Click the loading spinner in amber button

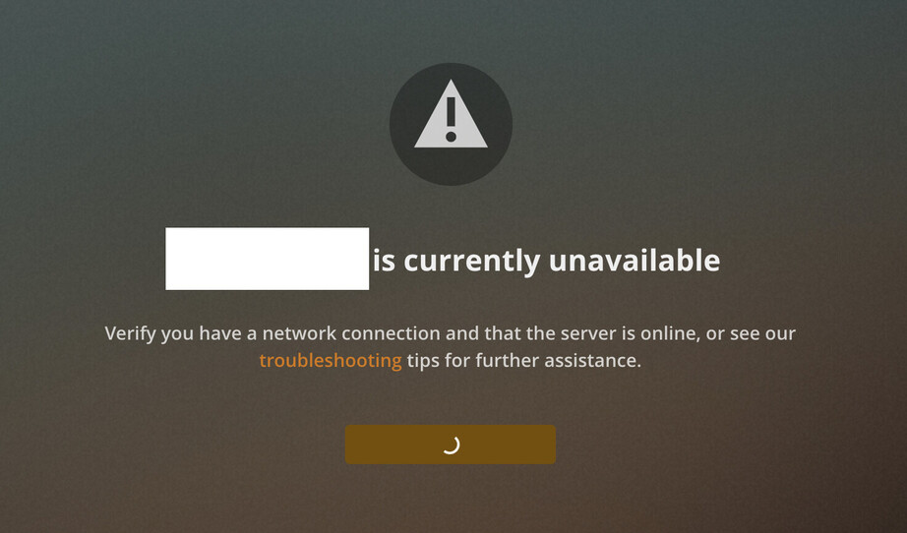pos(451,444)
